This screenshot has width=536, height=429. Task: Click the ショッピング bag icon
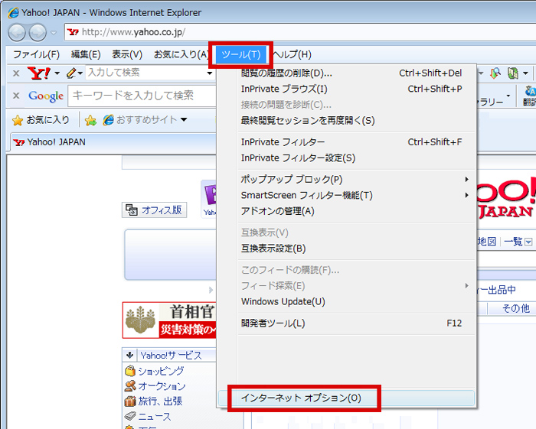130,371
